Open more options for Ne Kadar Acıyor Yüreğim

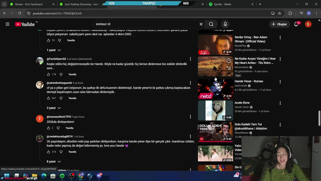pyautogui.click(x=280, y=59)
